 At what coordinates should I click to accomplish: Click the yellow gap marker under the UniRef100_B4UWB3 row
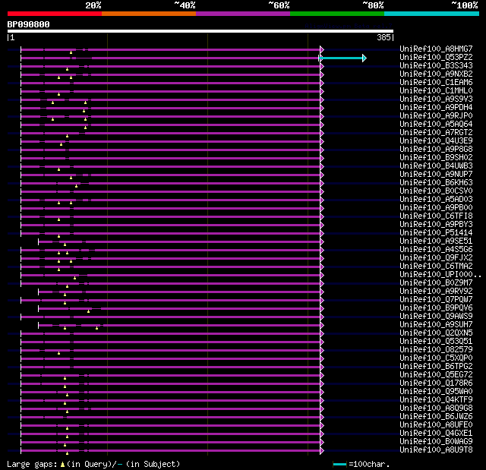point(59,169)
